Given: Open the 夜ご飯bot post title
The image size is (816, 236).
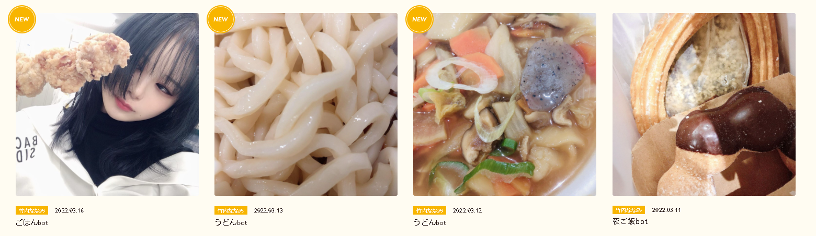Looking at the screenshot, I should (630, 221).
